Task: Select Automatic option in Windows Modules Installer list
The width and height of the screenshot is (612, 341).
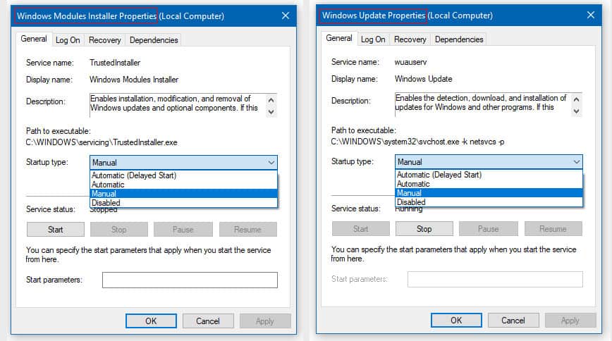Action: point(183,185)
